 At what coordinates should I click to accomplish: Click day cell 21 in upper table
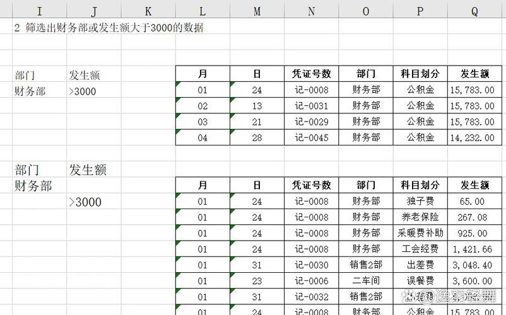[x=257, y=122]
